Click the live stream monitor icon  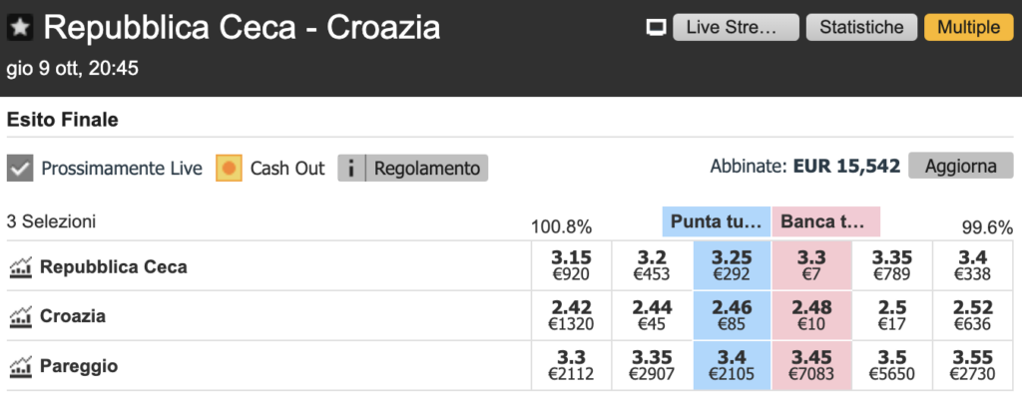pos(656,28)
